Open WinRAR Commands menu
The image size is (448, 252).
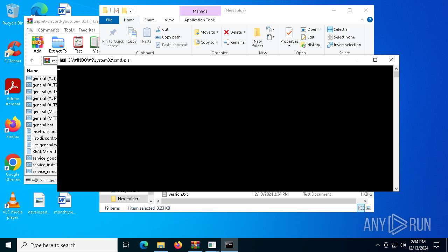(x=49, y=30)
